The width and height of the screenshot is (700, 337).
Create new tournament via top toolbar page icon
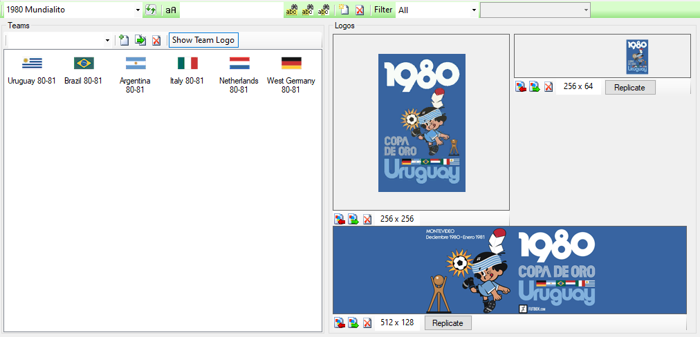point(344,10)
